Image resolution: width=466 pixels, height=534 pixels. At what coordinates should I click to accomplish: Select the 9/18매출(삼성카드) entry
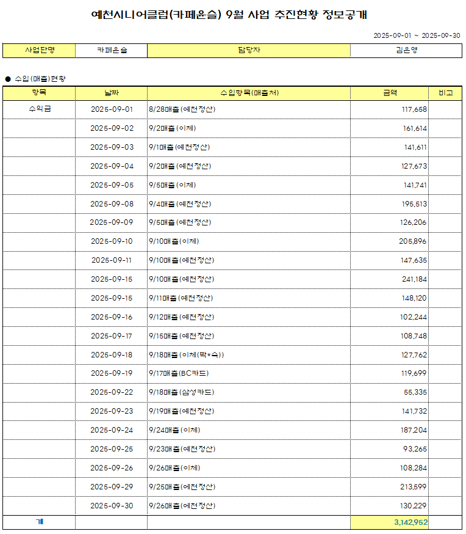click(x=181, y=392)
